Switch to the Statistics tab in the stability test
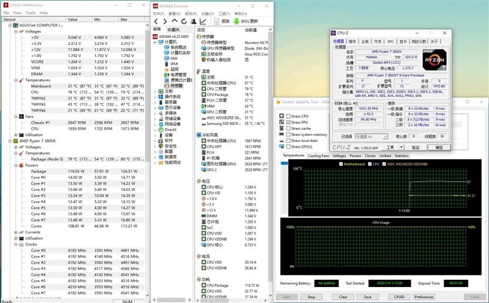This screenshot has height=303, width=489. [402, 155]
